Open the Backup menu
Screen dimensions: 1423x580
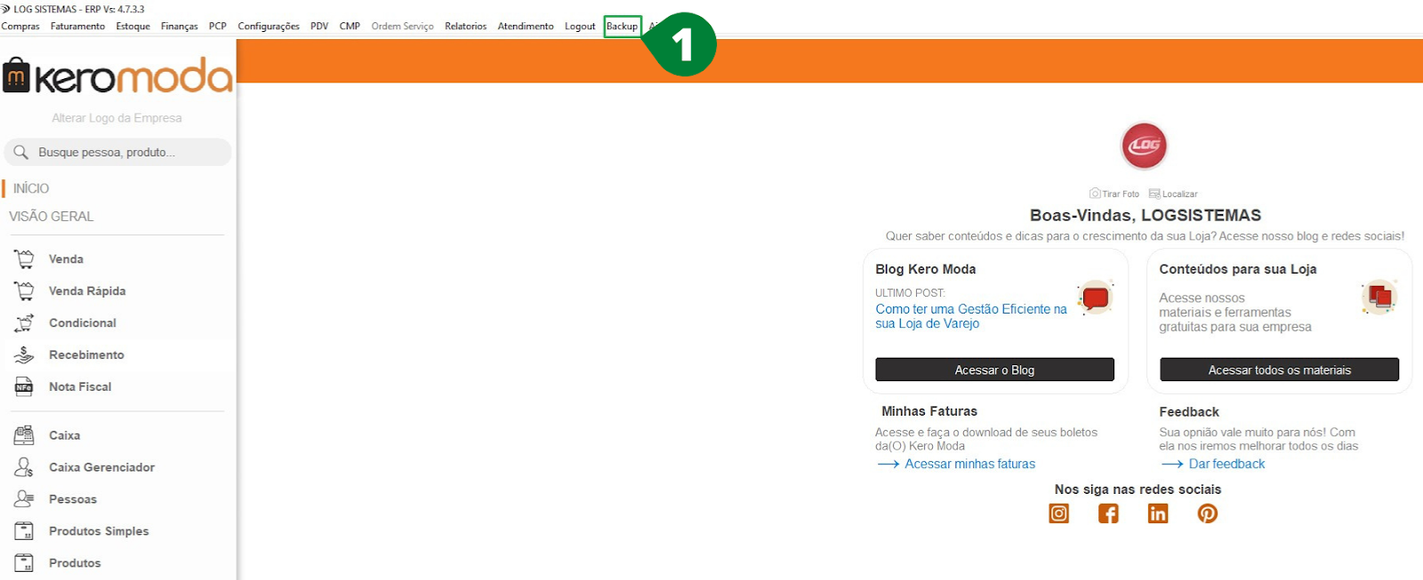623,27
